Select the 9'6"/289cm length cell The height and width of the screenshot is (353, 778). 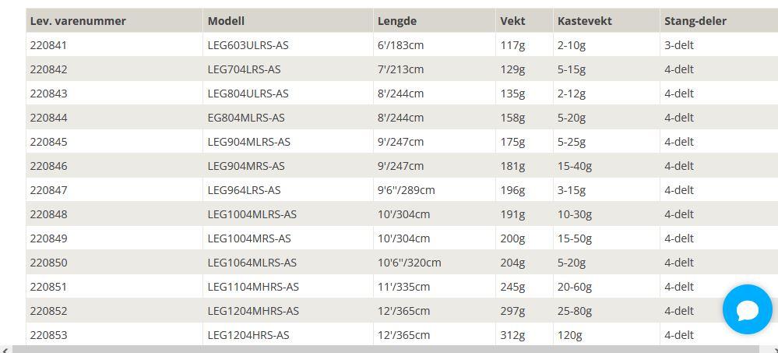click(x=434, y=190)
